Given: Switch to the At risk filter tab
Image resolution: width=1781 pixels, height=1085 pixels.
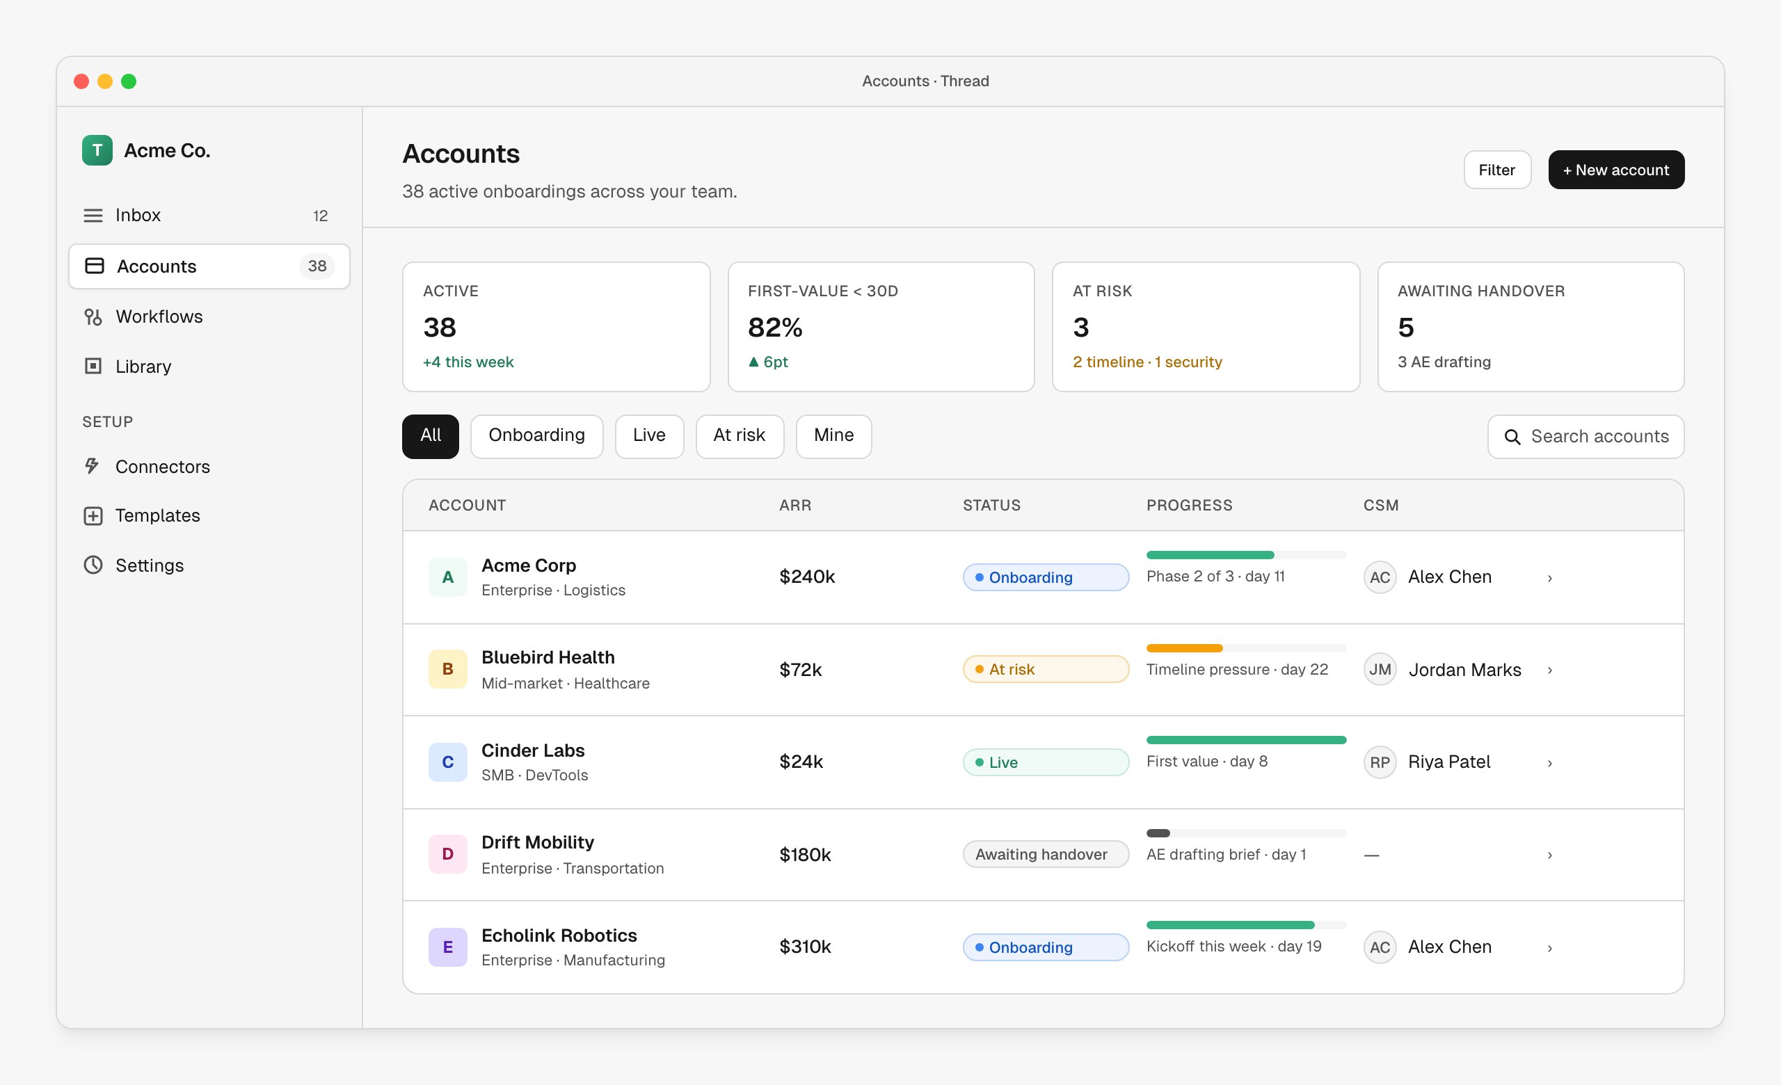Looking at the screenshot, I should [740, 435].
